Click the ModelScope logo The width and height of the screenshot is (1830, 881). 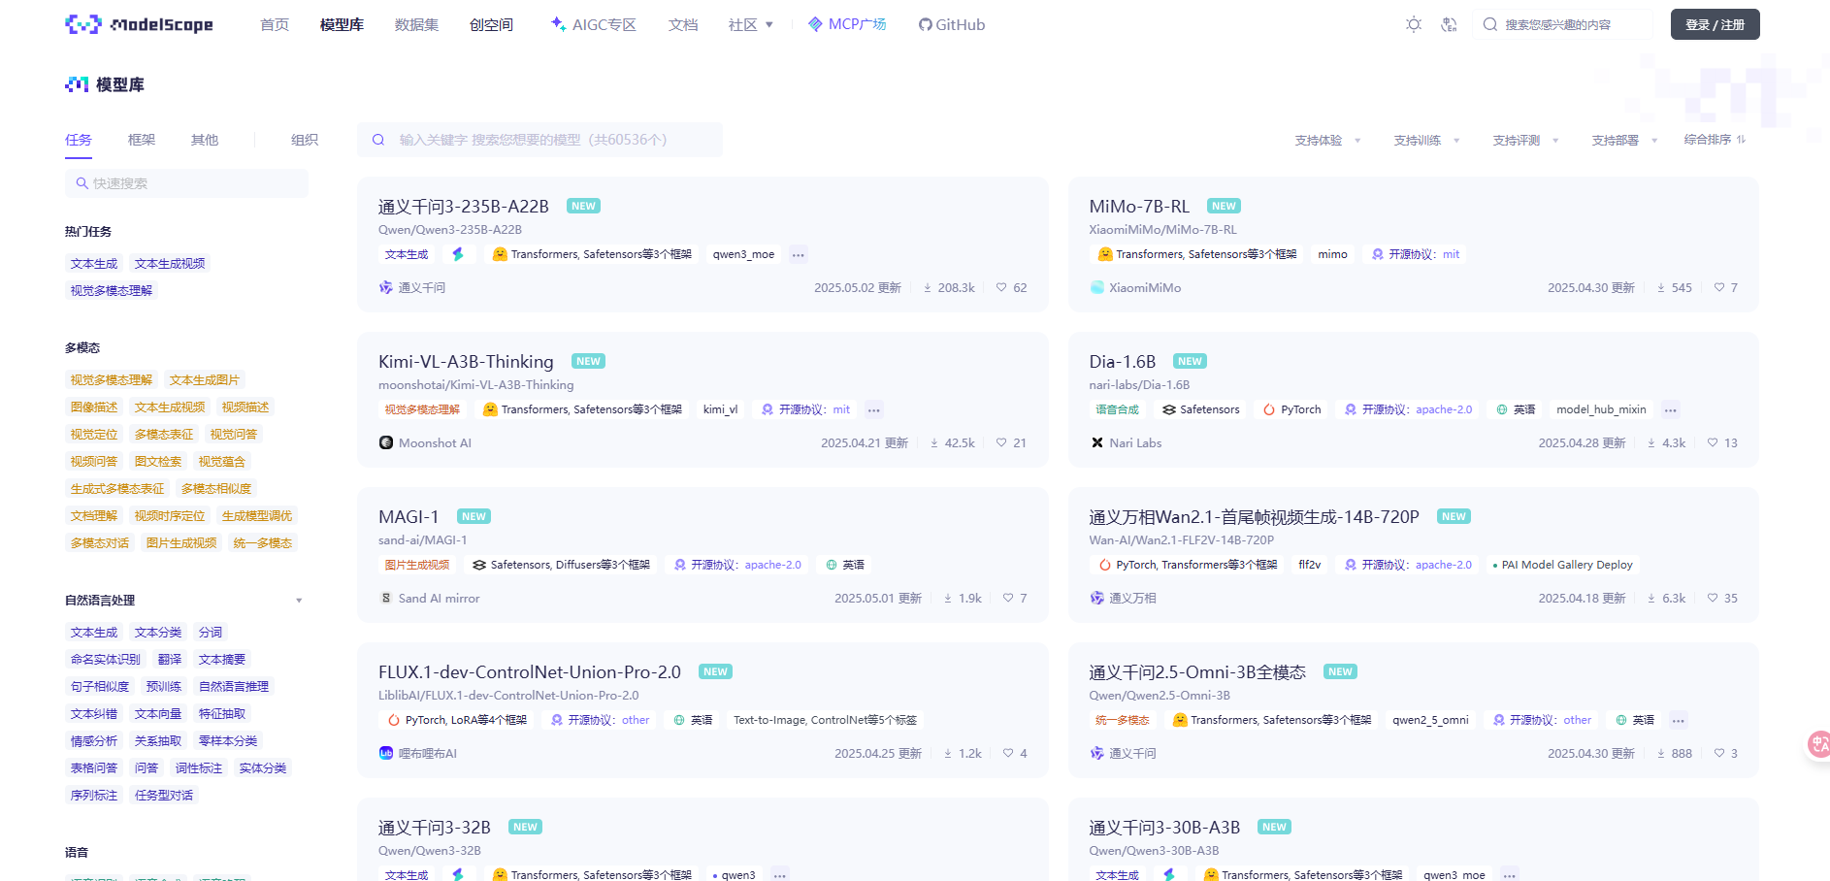pyautogui.click(x=139, y=24)
